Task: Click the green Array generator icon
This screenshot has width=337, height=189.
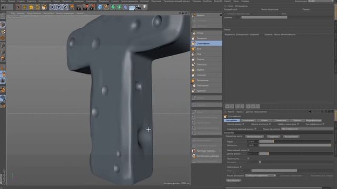Action: click(x=120, y=7)
